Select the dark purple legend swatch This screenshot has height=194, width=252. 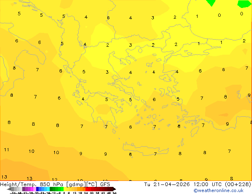[x=23, y=189]
